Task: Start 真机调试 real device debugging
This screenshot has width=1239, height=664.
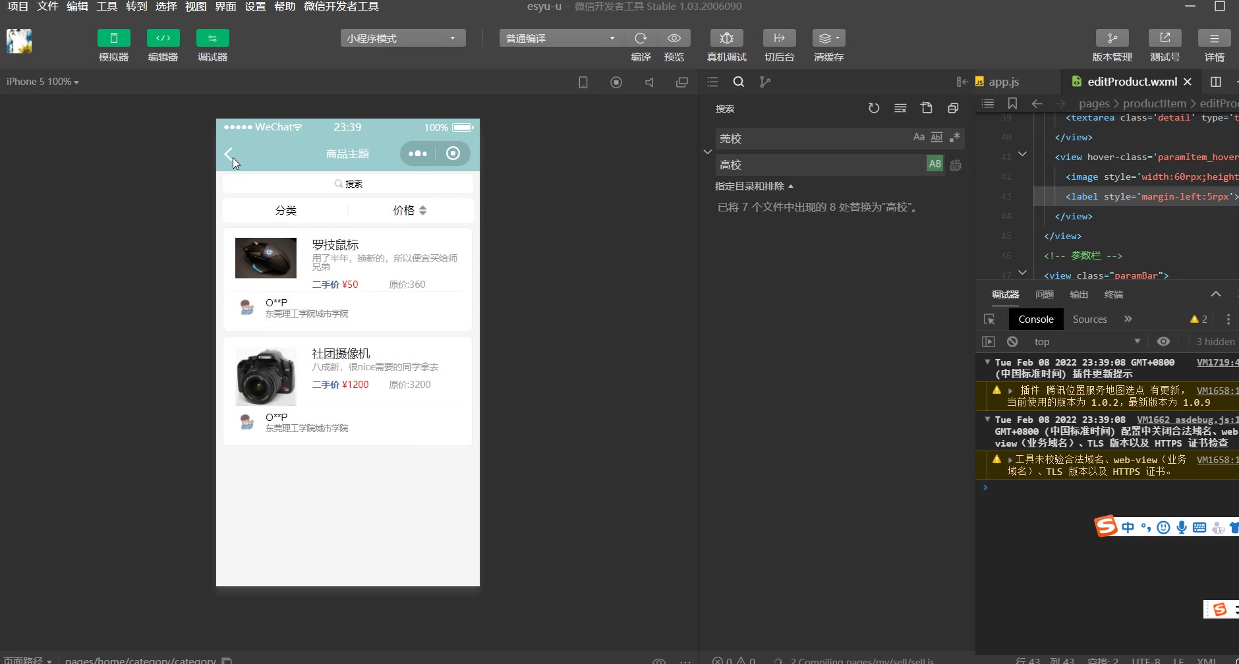Action: 726,38
